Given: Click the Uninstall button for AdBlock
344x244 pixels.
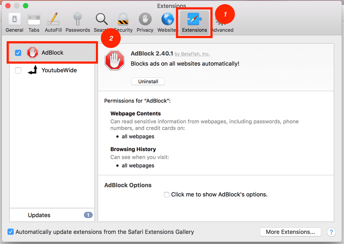Looking at the screenshot, I should [x=148, y=81].
